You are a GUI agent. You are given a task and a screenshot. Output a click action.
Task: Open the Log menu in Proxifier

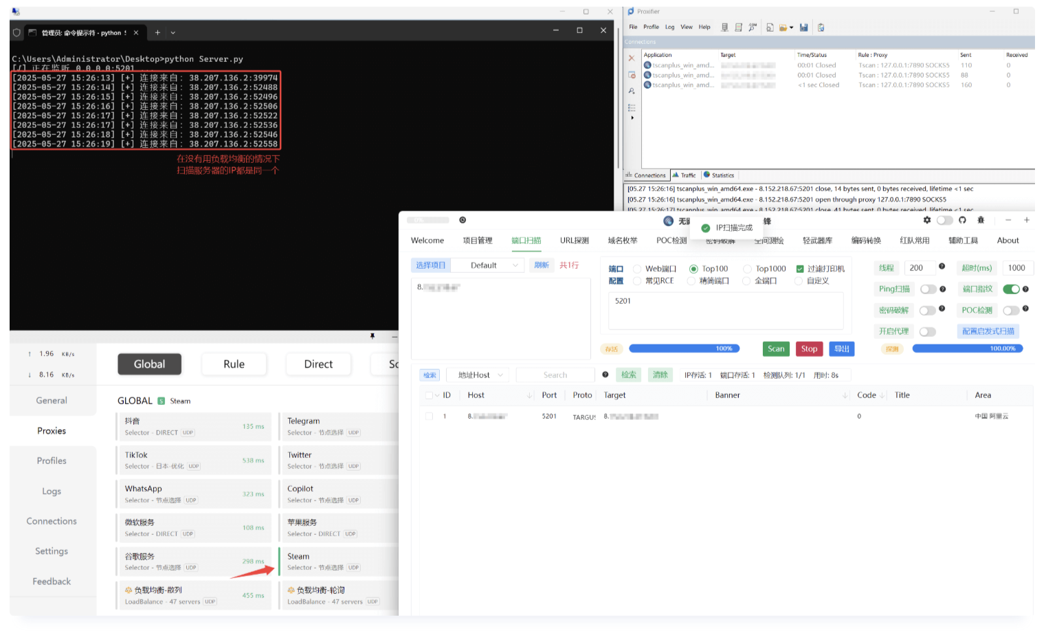[669, 27]
